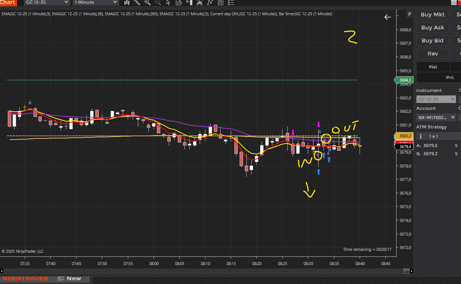Screen dimensions: 461x284
Task: Click the horizontal scrollbar right arrow
Action: pos(412,271)
